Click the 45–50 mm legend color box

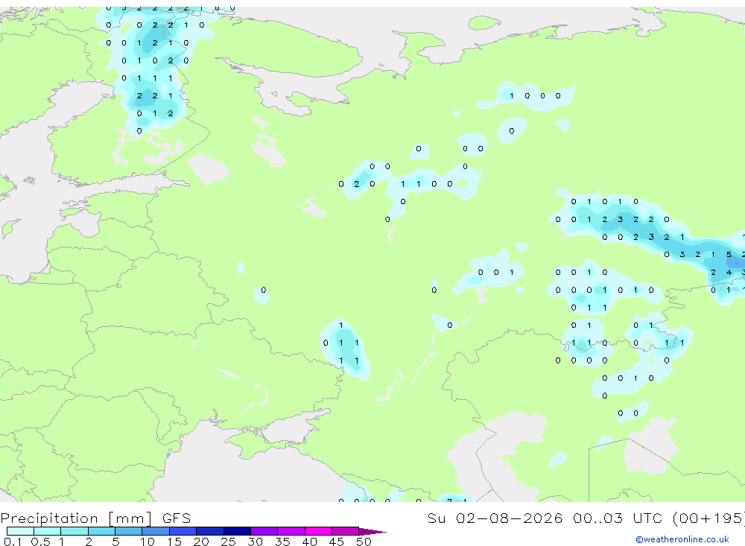click(x=346, y=531)
